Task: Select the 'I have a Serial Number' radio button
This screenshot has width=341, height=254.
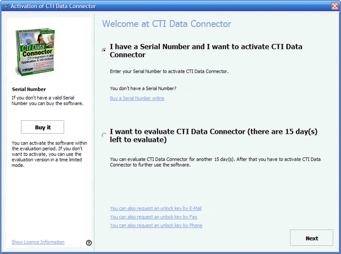Action: pos(104,51)
